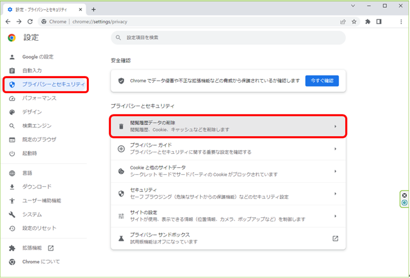Open Google の設定 in sidebar
Screen dimensions: 410x278
[38, 57]
